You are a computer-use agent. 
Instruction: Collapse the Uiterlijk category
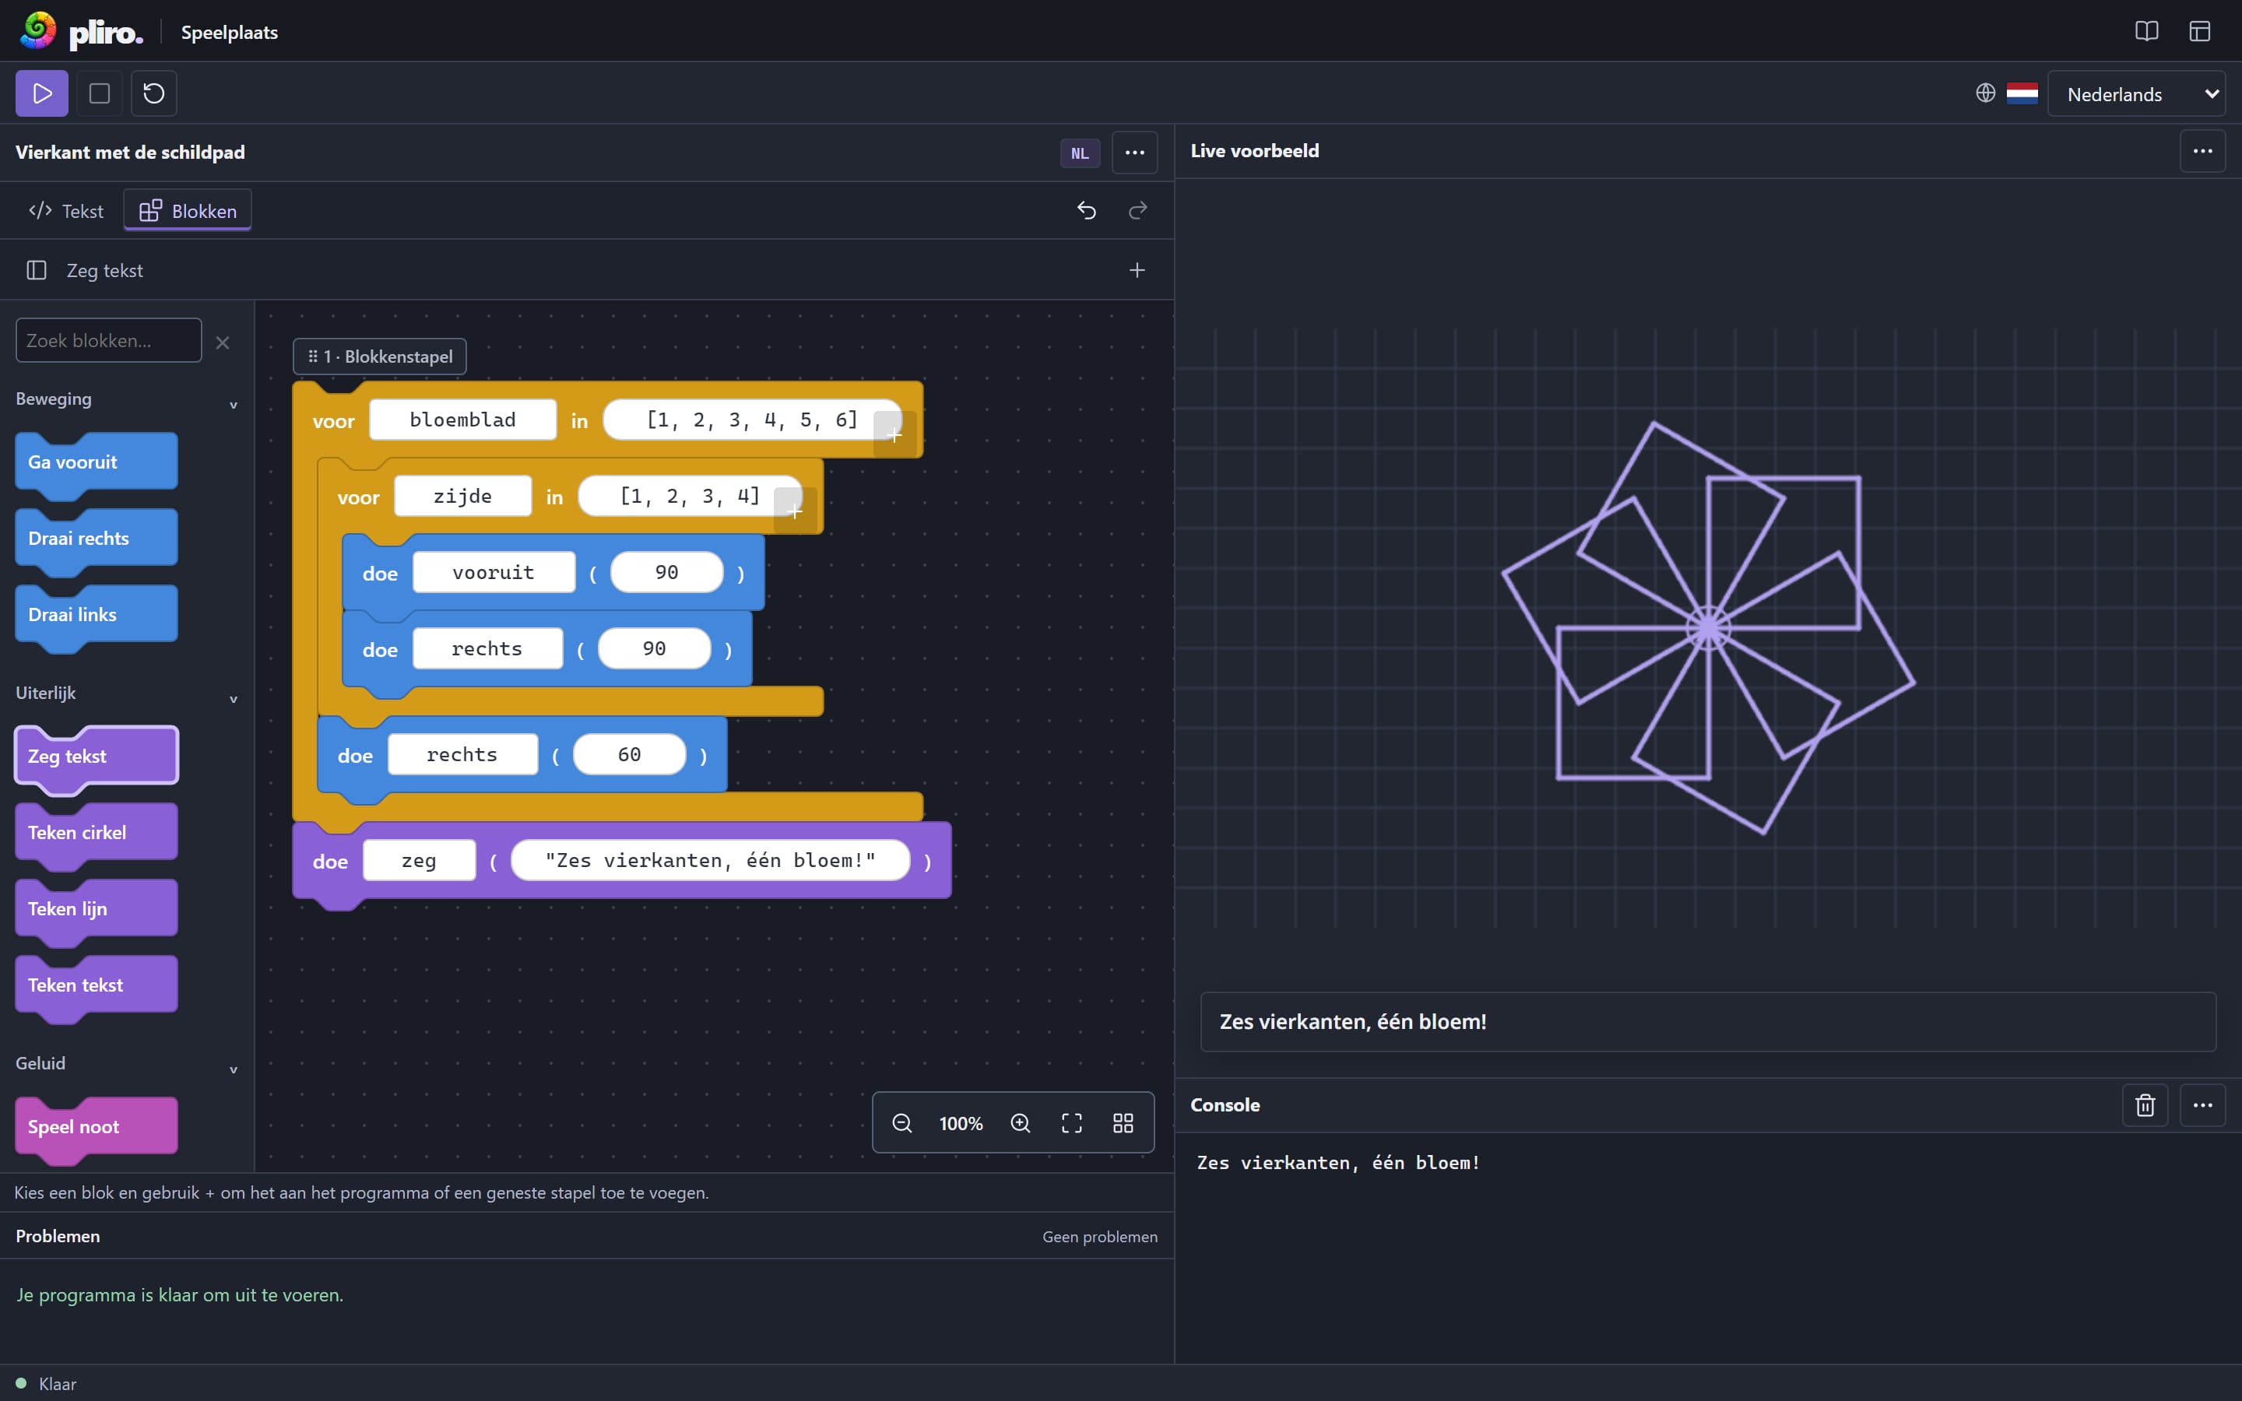(234, 700)
